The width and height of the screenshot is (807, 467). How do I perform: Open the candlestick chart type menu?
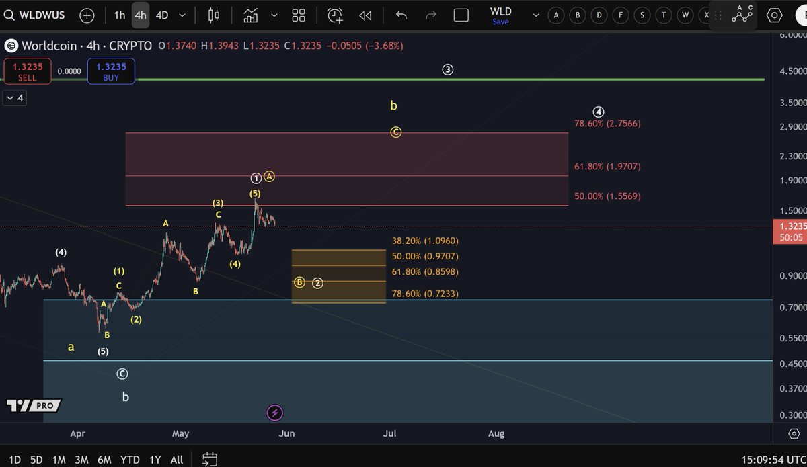coord(214,15)
